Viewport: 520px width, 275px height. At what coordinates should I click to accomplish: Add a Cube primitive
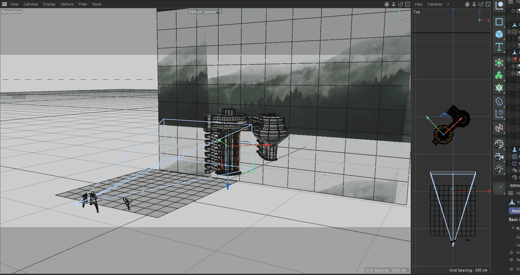[x=499, y=34]
